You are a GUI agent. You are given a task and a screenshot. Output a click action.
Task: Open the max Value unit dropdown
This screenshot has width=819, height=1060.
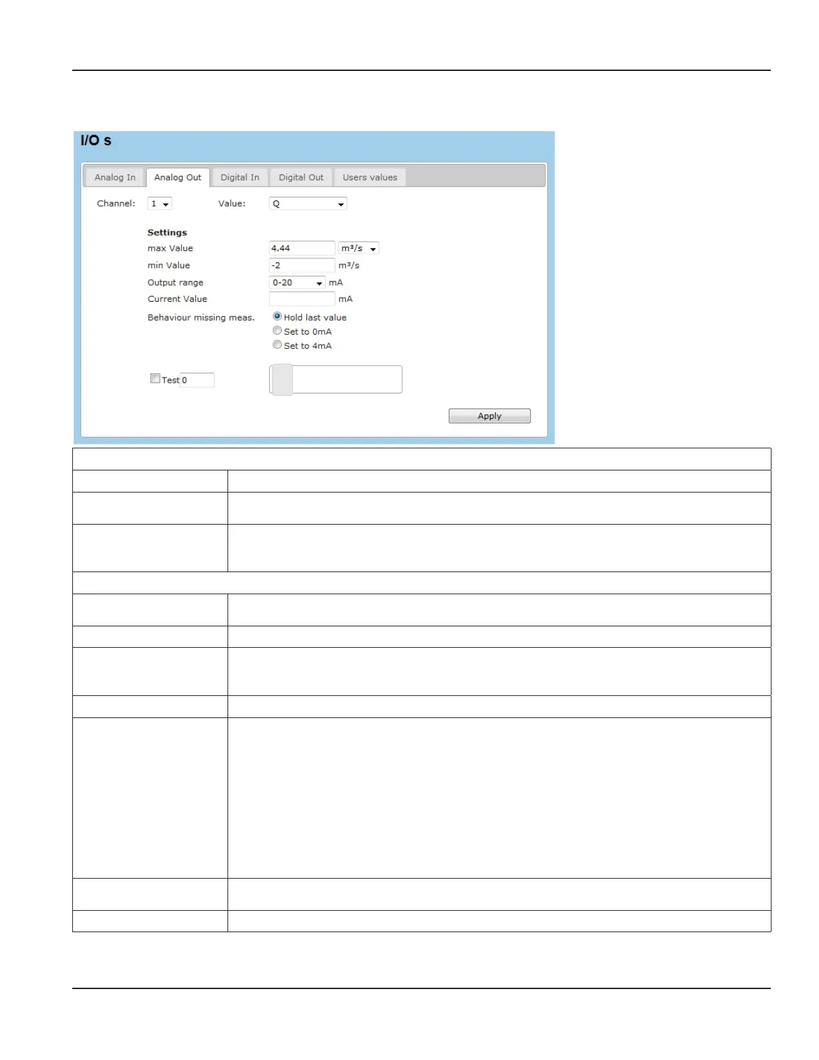359,248
